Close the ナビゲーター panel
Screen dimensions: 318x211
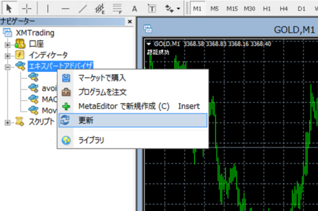[x=130, y=22]
